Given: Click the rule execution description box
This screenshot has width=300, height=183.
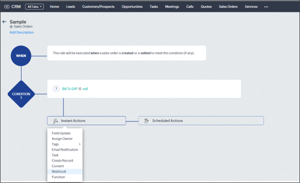Looking at the screenshot, I should click(127, 53).
